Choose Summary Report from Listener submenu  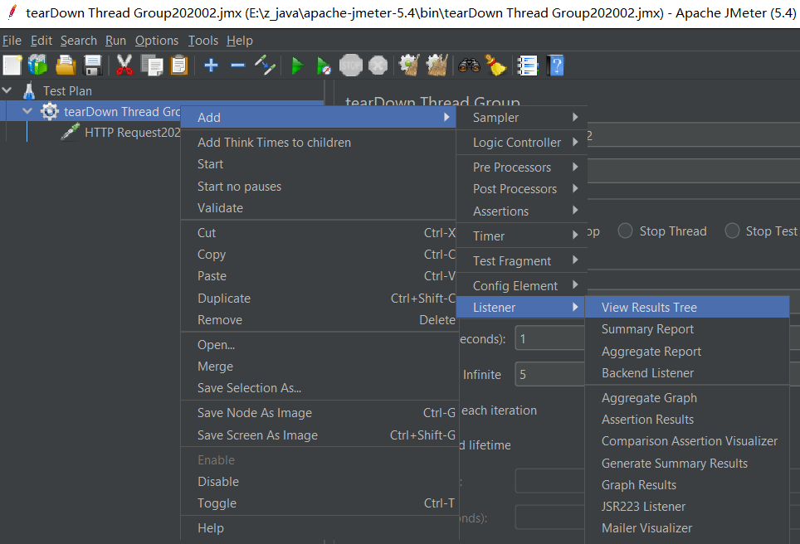pos(687,329)
